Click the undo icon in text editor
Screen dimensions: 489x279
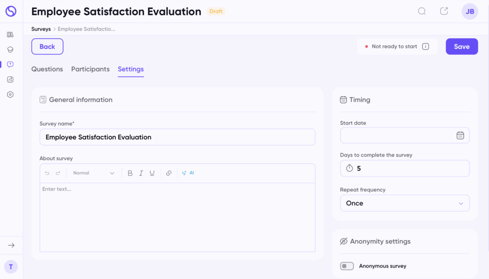[47, 173]
